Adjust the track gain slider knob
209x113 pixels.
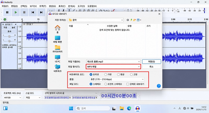point(9,36)
